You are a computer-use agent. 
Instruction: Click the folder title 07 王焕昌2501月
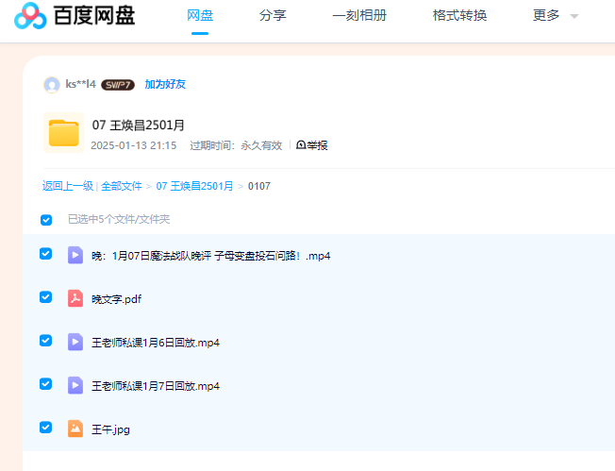(139, 126)
